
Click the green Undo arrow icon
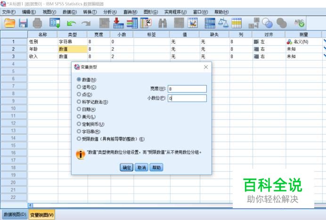(71, 23)
